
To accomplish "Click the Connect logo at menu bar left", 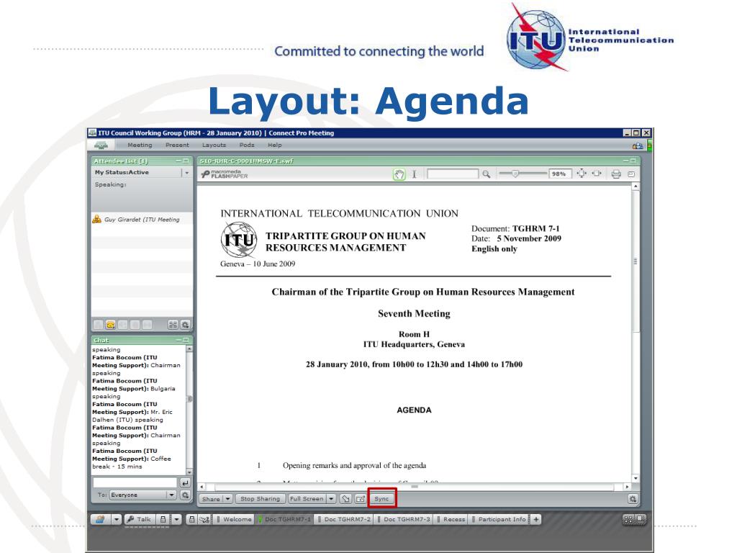I will click(101, 145).
